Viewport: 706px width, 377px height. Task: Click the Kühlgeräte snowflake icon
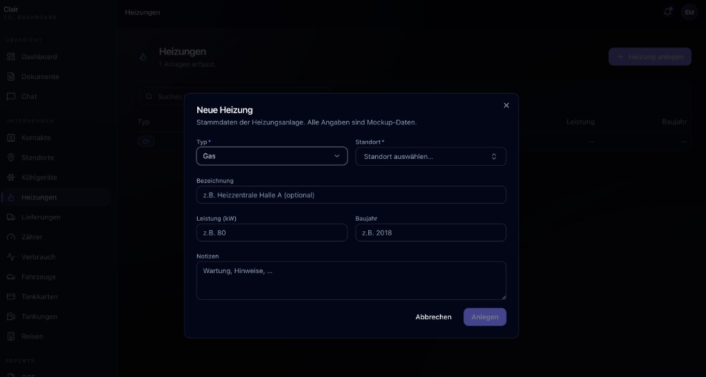(x=11, y=177)
